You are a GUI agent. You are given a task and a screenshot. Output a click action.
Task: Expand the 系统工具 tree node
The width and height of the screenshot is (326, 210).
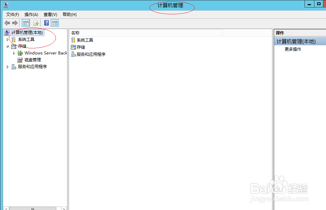click(x=8, y=39)
